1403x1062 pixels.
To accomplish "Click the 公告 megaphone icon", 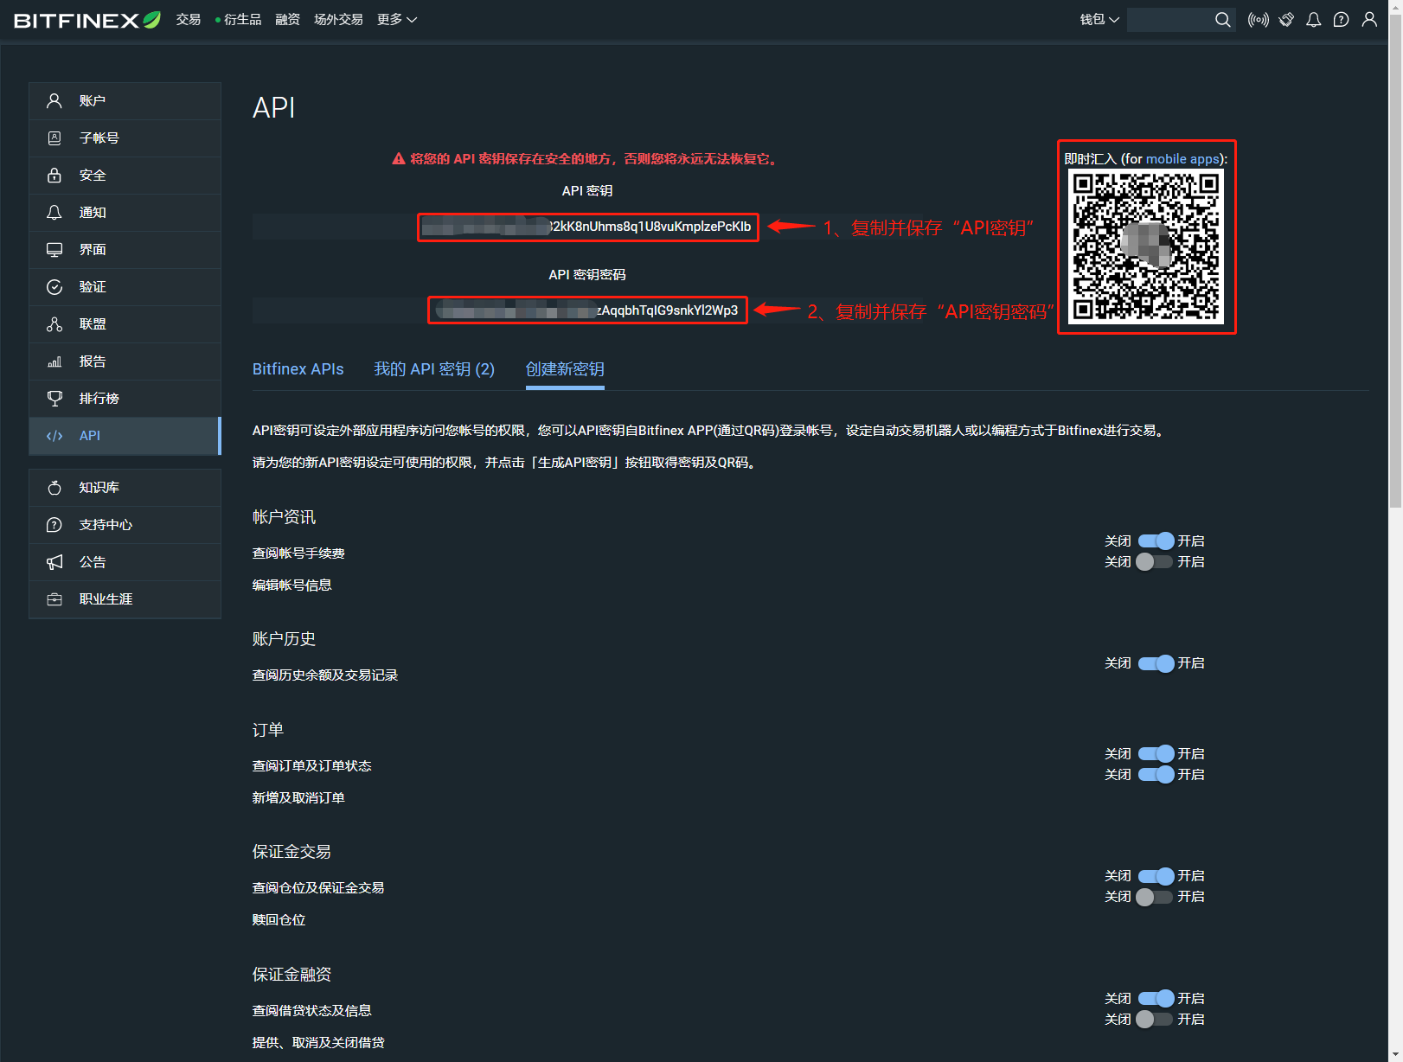I will tap(54, 562).
